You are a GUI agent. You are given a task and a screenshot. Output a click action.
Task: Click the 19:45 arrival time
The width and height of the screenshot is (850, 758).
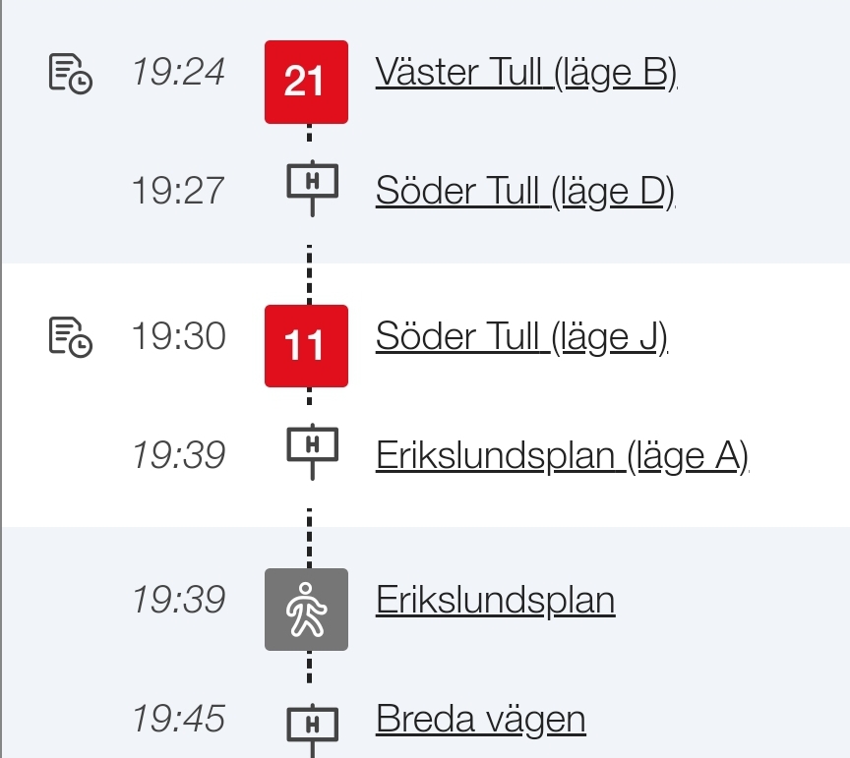[x=178, y=719]
